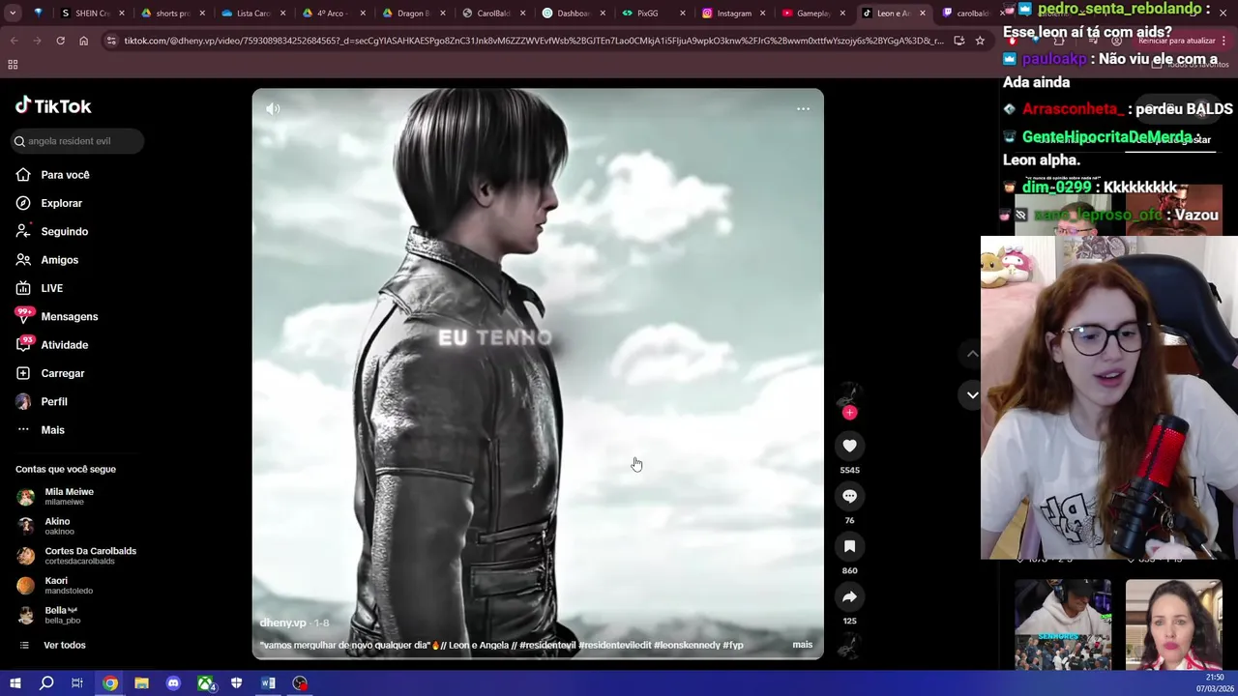The width and height of the screenshot is (1238, 696).
Task: Open Windows Security shield in taskbar
Action: (237, 683)
